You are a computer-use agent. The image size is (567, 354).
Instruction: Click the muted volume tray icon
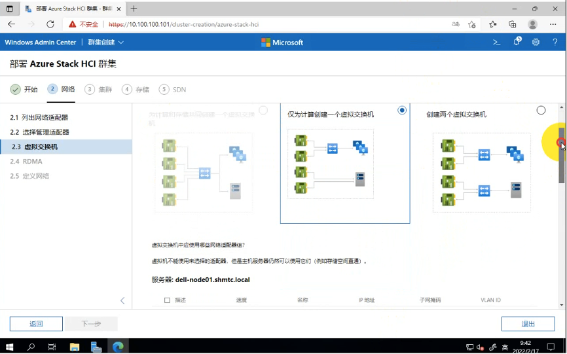pos(481,347)
